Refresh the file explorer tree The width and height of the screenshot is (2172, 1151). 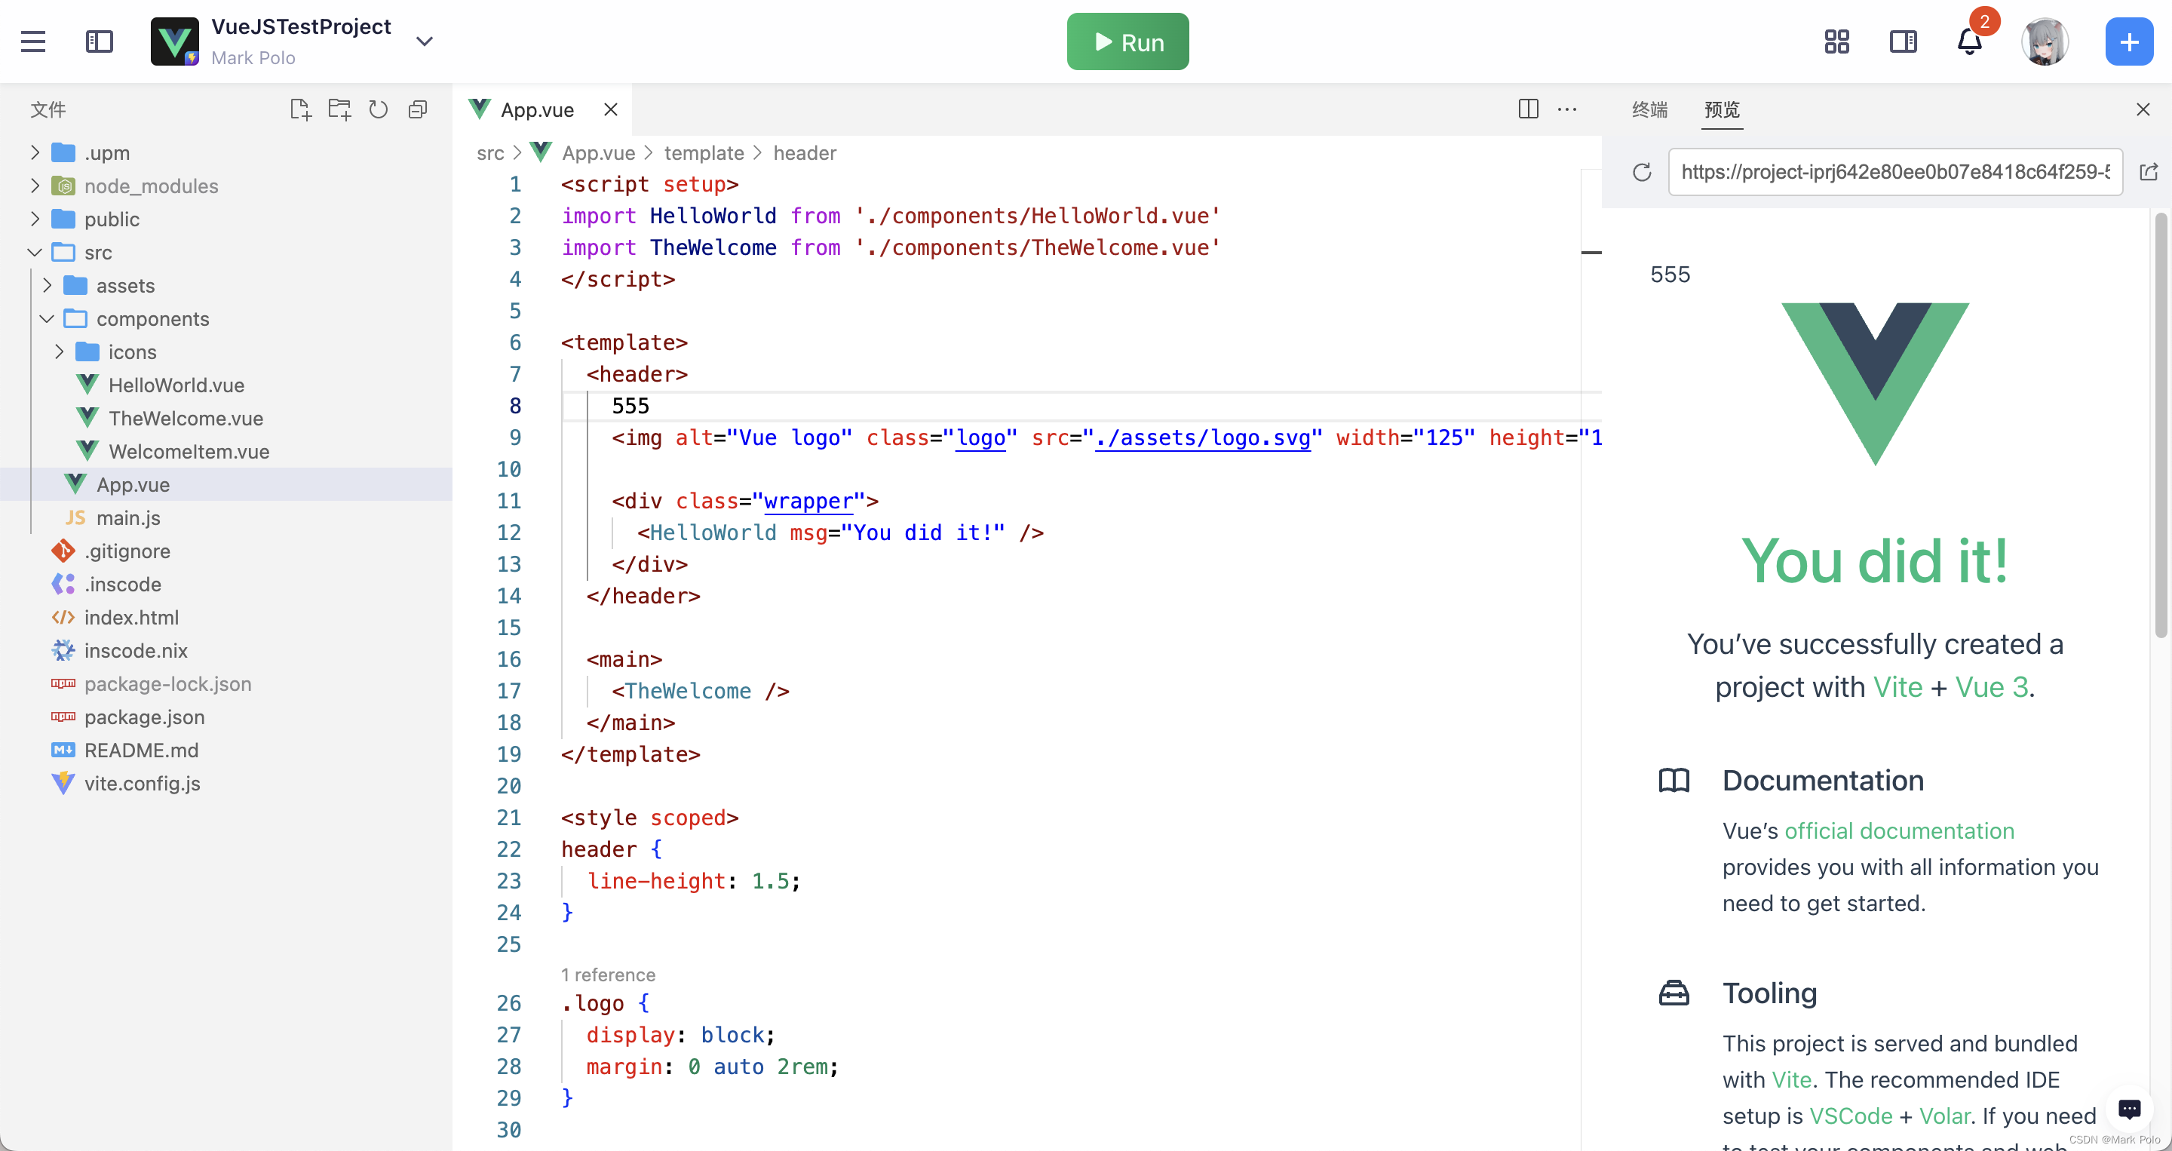[x=379, y=109]
